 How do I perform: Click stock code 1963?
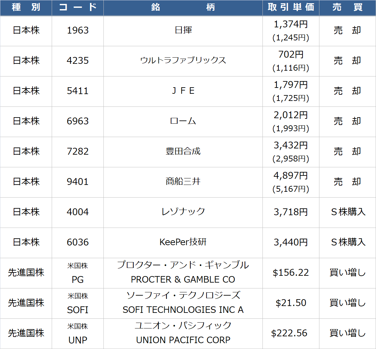78,30
